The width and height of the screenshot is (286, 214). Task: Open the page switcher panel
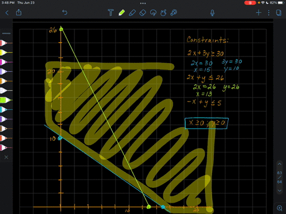pos(279,13)
